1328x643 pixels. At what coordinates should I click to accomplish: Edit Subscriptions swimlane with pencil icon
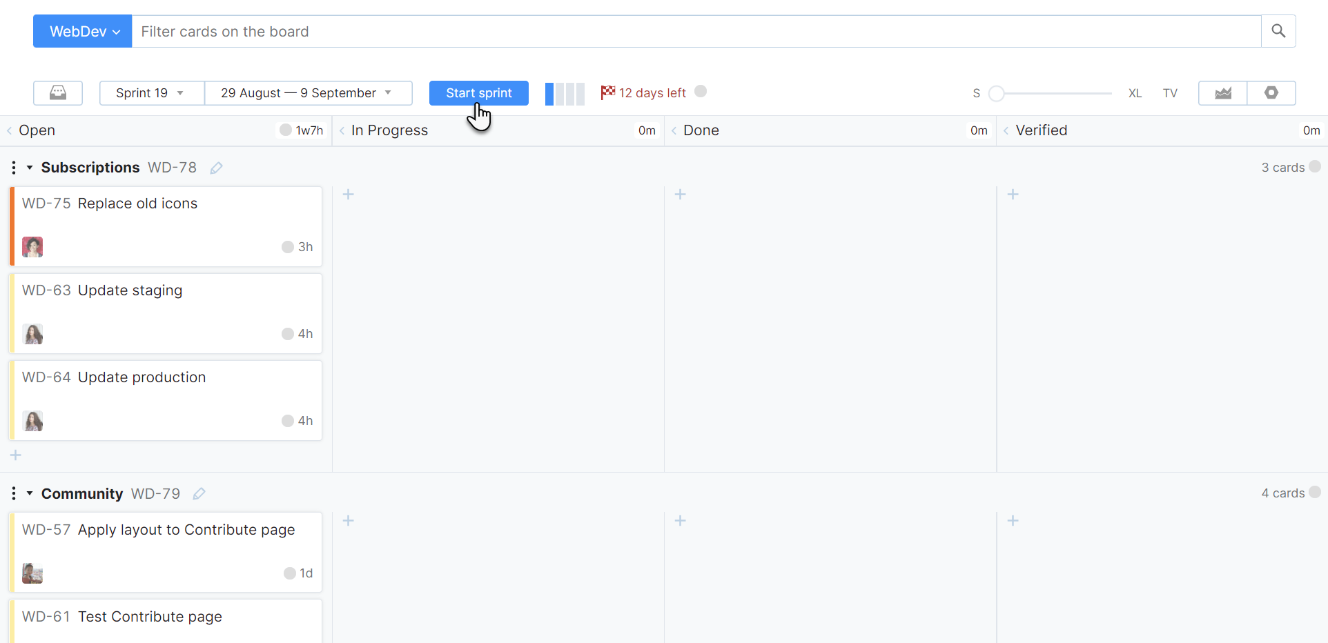(x=216, y=168)
